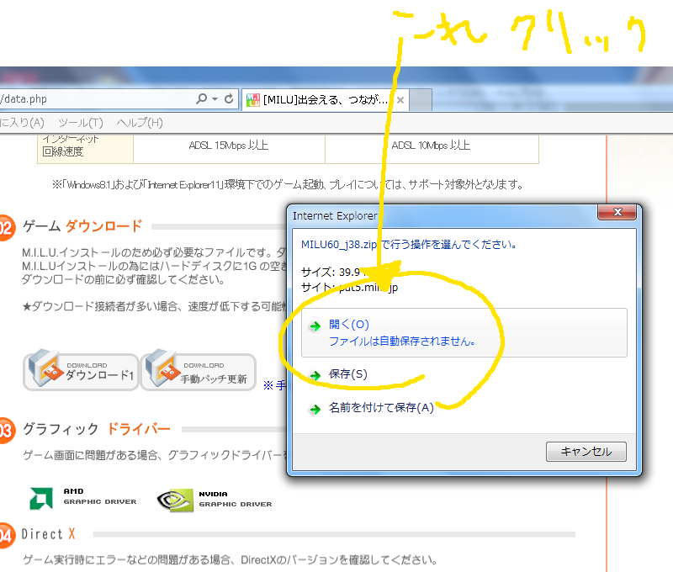Viewport: 673px width, 572px height.
Task: Open a new blank tab
Action: coord(421,100)
